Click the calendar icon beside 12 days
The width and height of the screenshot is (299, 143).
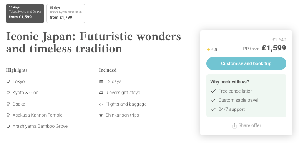coord(101,81)
